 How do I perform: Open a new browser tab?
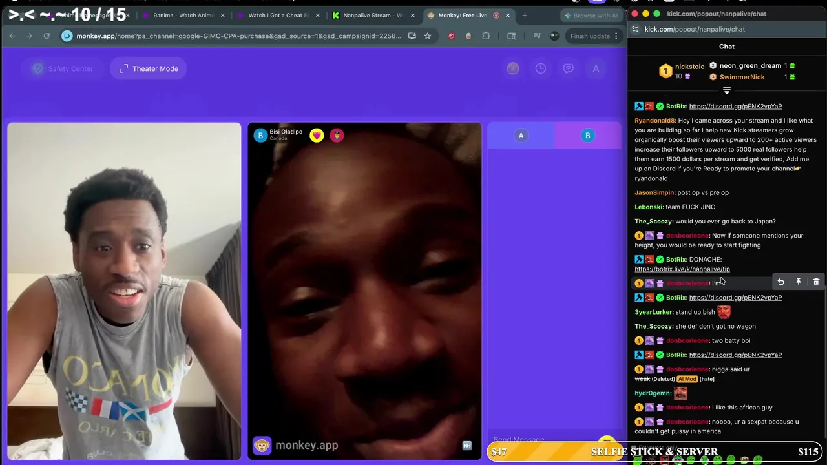(x=525, y=15)
